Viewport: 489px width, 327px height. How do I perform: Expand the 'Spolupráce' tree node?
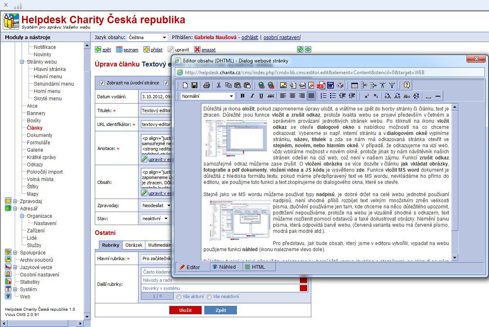click(15, 252)
